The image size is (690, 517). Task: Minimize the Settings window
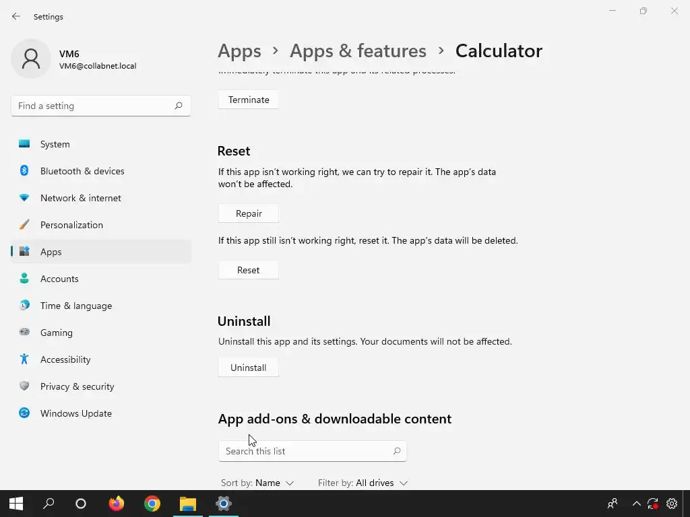tap(612, 11)
